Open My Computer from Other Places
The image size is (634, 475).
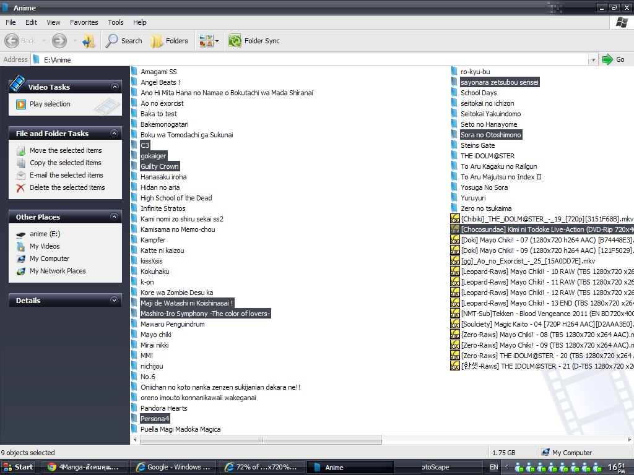coord(50,259)
